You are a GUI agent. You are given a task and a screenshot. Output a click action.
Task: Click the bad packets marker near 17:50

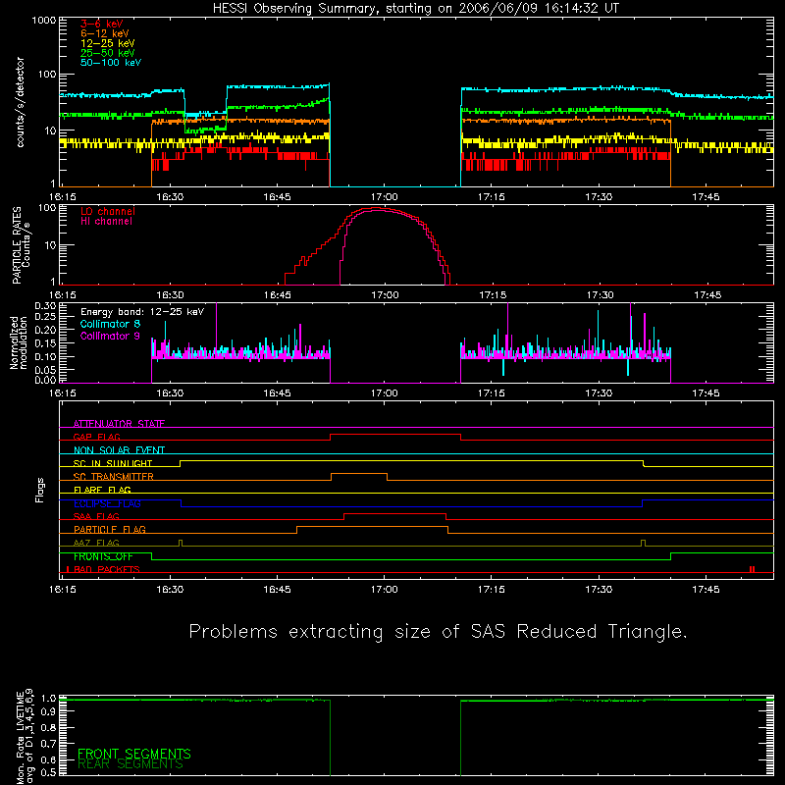752,569
